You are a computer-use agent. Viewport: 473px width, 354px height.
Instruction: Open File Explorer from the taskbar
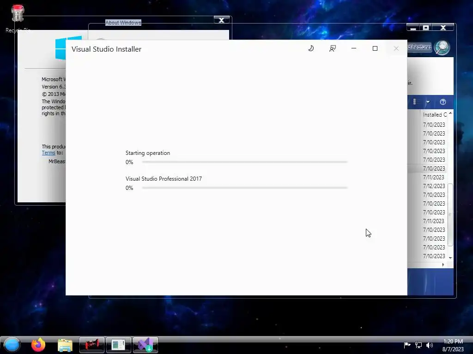[x=65, y=345]
